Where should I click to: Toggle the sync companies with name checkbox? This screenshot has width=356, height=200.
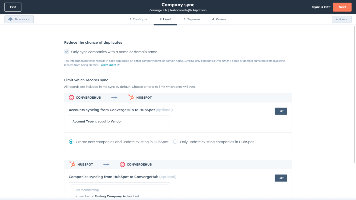[66, 51]
